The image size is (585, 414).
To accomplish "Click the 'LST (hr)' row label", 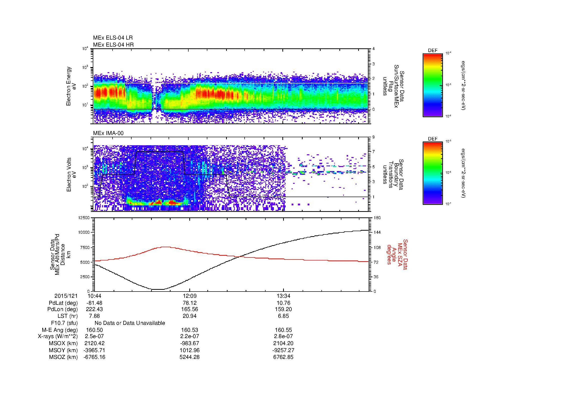I will pos(68,316).
